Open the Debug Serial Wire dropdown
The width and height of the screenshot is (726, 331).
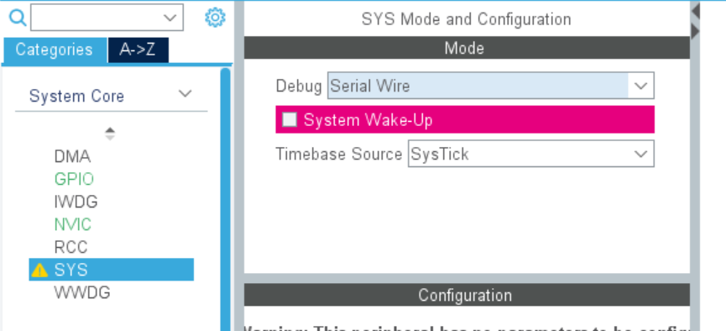[x=491, y=86]
